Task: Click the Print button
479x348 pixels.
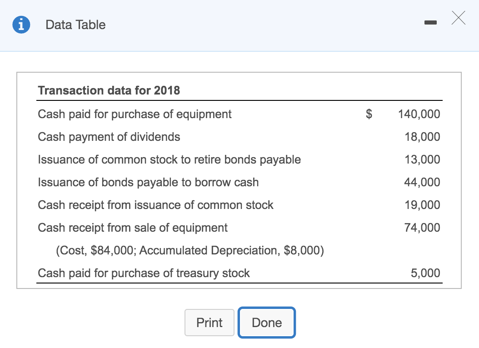Action: coord(209,323)
